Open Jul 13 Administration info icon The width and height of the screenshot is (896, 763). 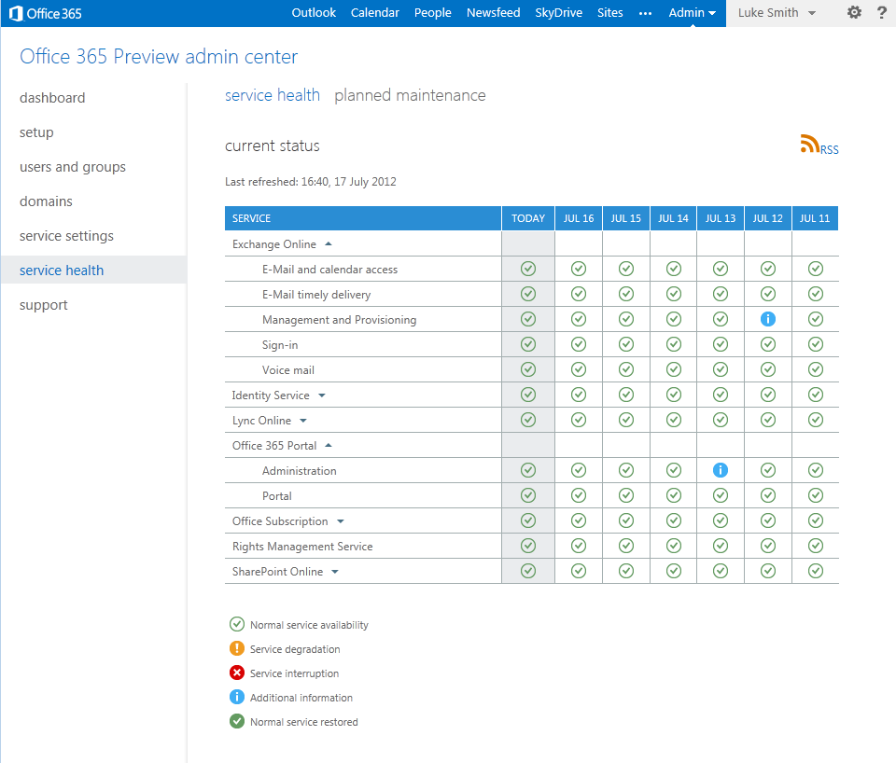721,470
